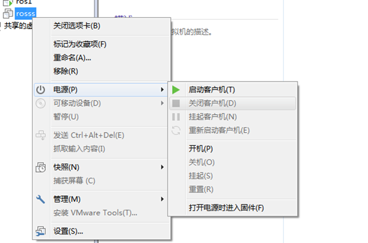The height and width of the screenshot is (243, 368).
Task: Click the wrench icon beside 管理(M)
Action: tap(41, 199)
